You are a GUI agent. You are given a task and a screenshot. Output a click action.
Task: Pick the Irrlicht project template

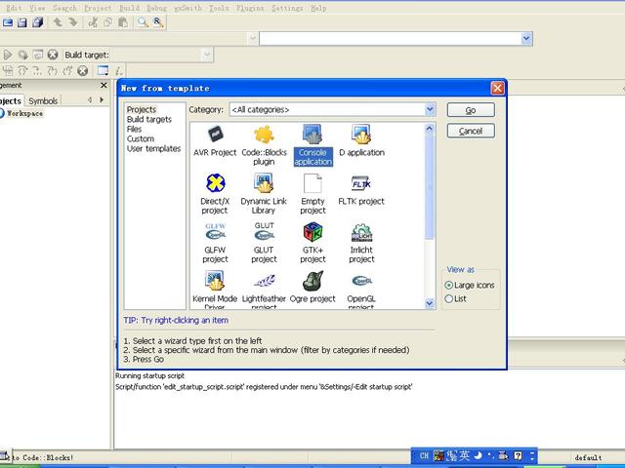[361, 243]
